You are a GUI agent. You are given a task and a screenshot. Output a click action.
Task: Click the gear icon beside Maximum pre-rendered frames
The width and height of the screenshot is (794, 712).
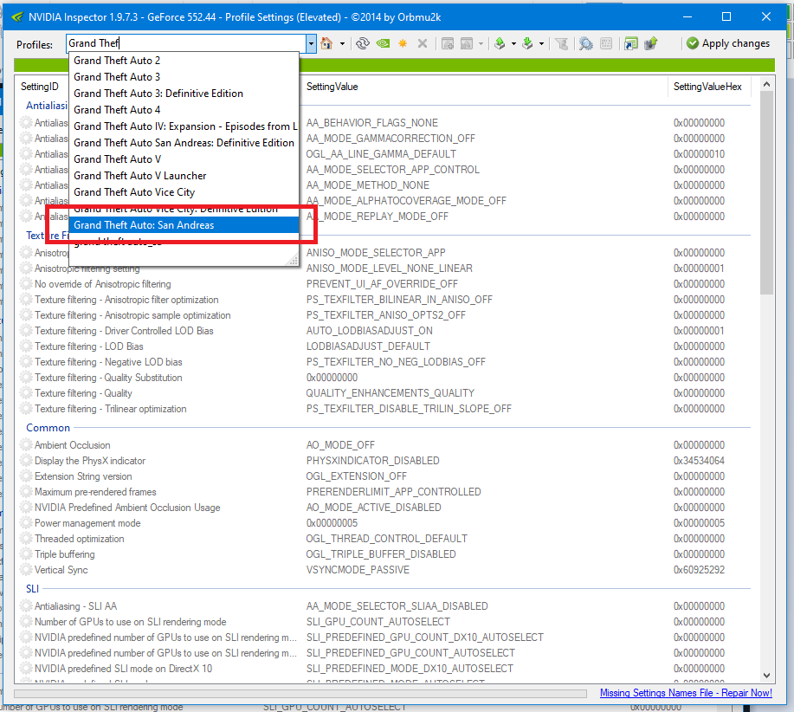coord(26,492)
